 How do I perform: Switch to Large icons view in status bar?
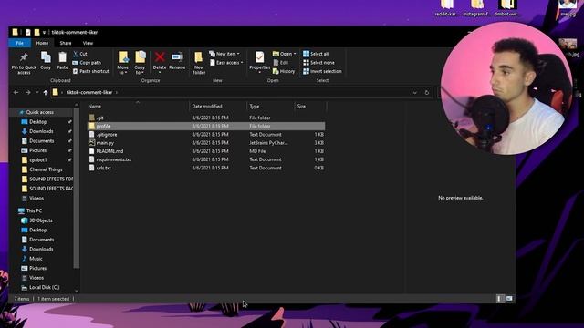pos(509,299)
